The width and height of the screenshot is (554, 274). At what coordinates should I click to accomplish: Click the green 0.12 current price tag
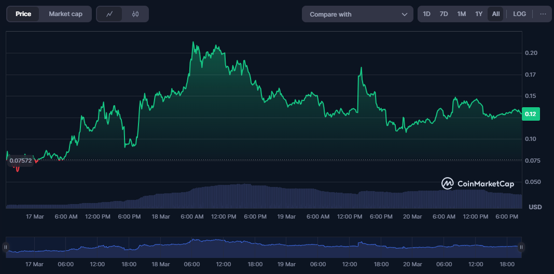[x=530, y=114]
